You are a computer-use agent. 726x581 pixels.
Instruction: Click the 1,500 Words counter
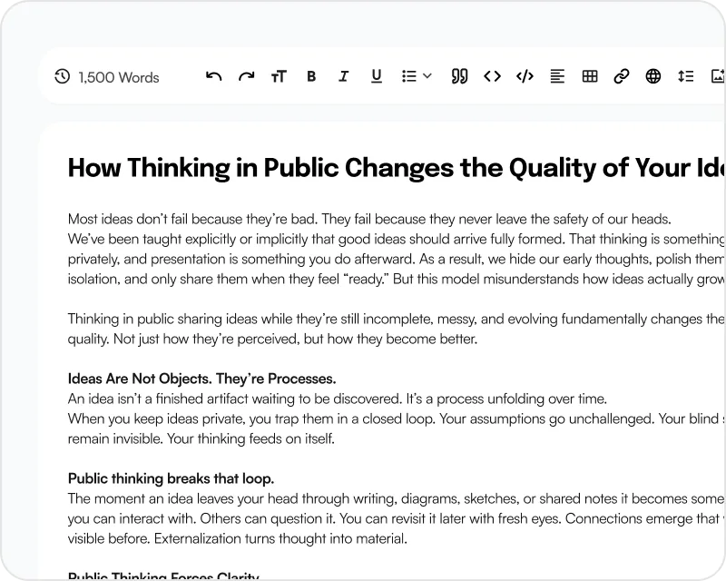119,77
